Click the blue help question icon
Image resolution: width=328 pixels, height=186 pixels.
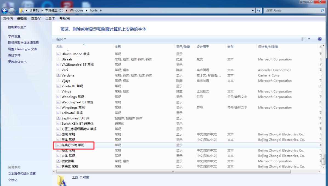click(x=319, y=39)
